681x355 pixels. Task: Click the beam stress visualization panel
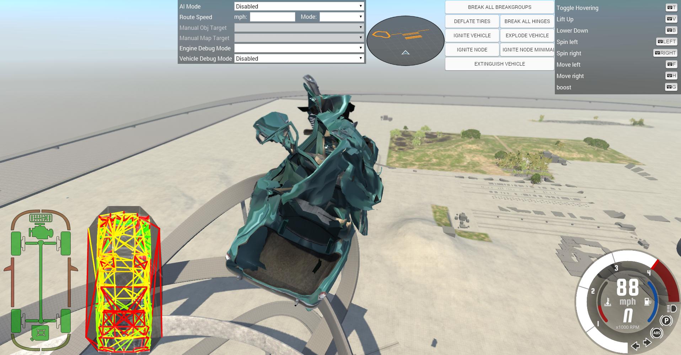[x=124, y=280]
